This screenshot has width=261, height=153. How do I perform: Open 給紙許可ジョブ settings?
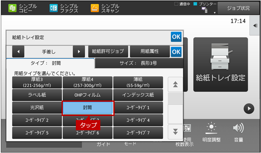108,52
